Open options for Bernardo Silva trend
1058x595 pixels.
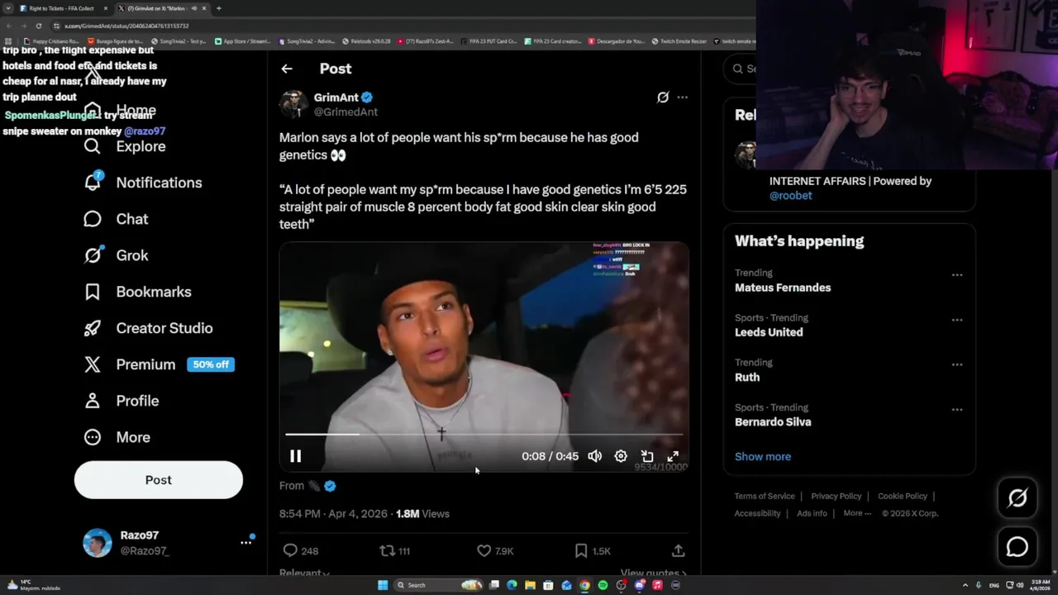[x=957, y=409]
